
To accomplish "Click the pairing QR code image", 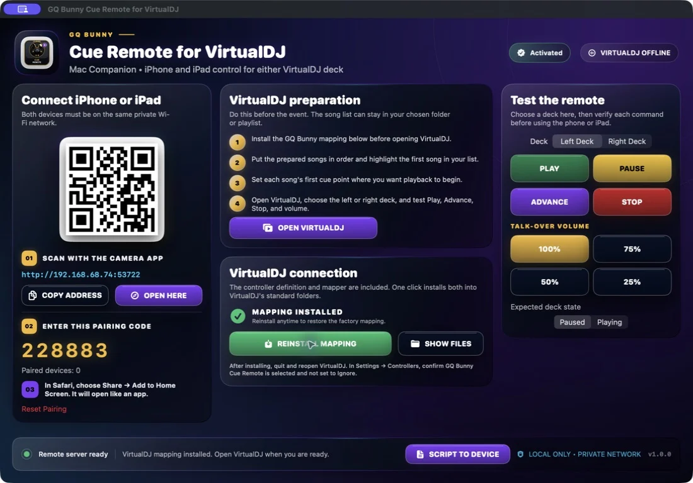I will [112, 189].
